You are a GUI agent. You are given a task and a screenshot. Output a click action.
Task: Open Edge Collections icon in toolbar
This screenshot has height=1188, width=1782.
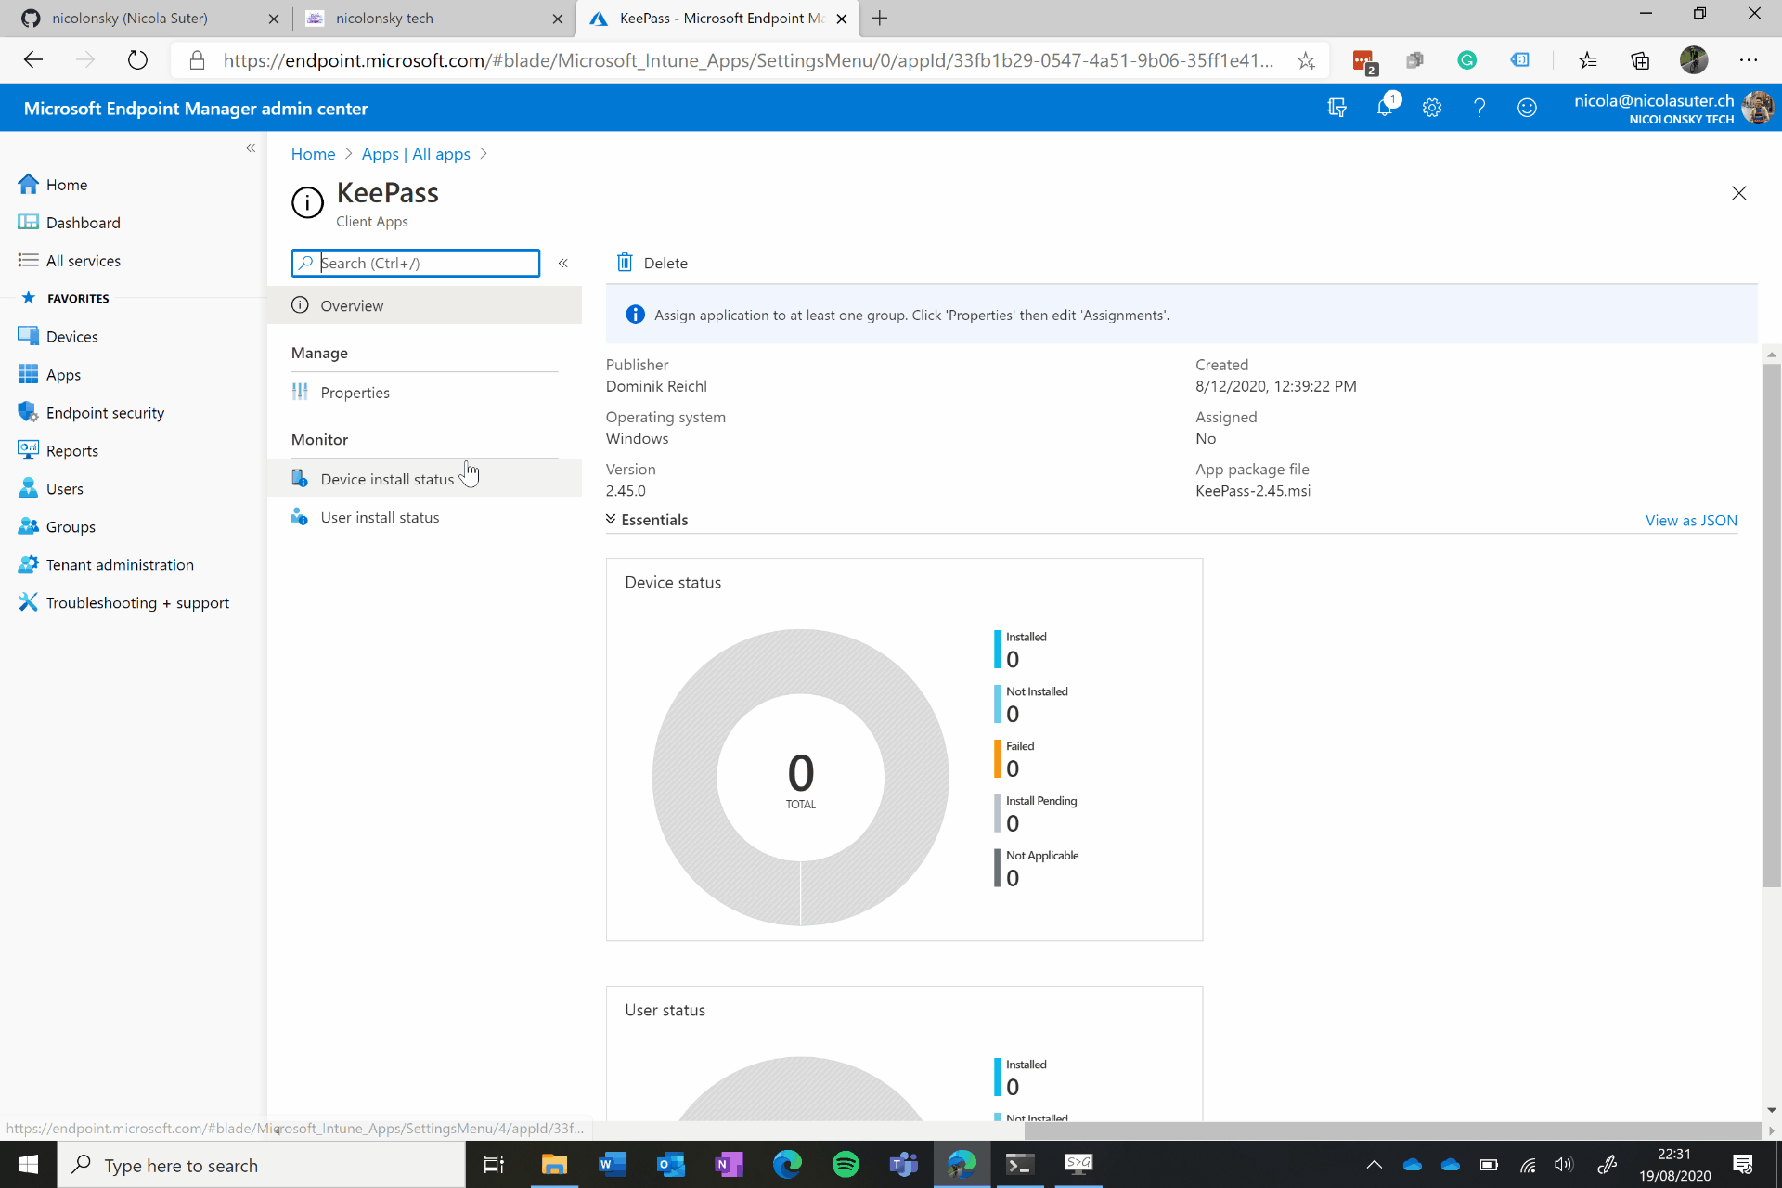(x=1640, y=60)
